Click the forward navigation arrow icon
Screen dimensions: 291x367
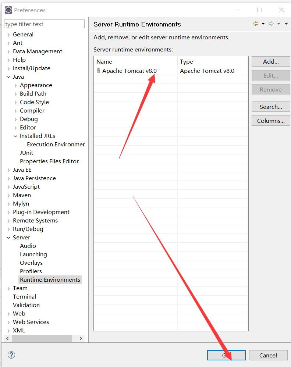click(271, 24)
